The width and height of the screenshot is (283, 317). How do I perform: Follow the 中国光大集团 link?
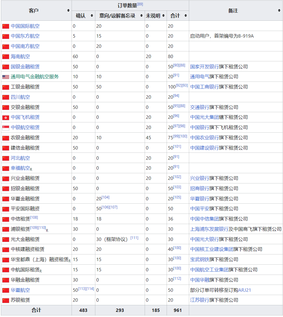205,117
